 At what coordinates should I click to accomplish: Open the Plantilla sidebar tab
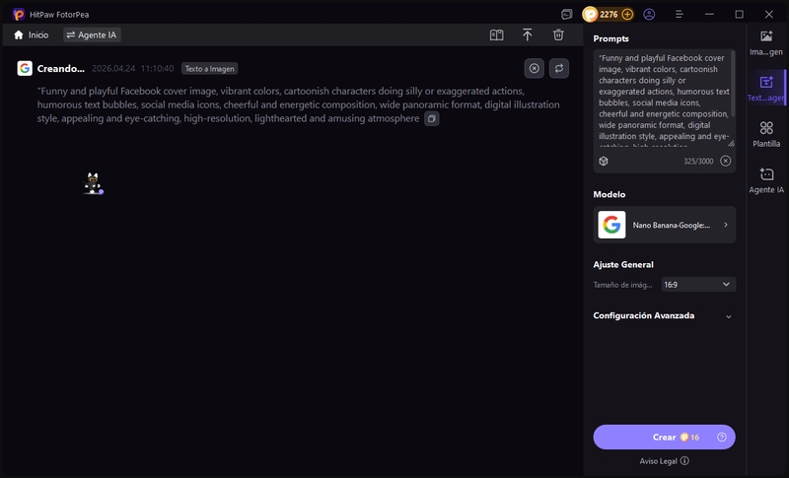click(766, 134)
